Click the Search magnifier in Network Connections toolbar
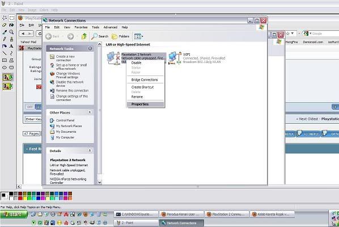This screenshot has height=227, width=339. click(100, 36)
